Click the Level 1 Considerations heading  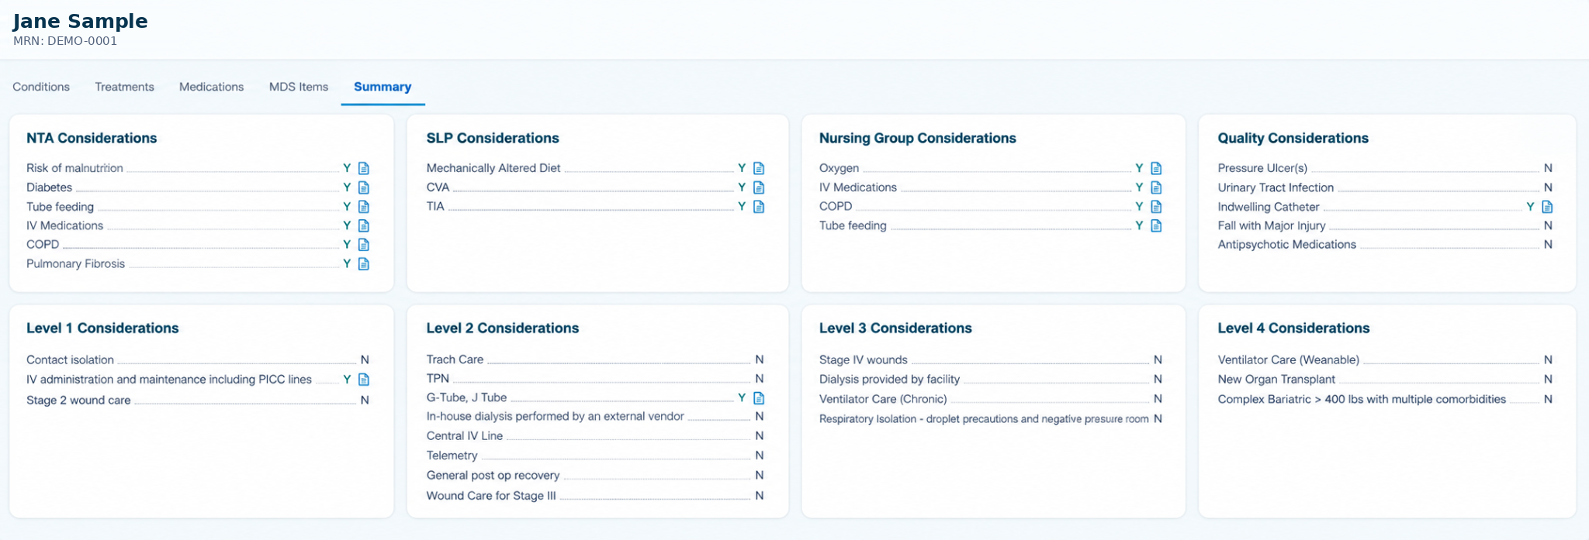[102, 328]
